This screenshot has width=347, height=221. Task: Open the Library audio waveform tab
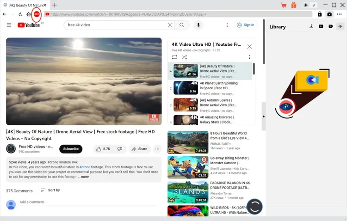tap(341, 27)
